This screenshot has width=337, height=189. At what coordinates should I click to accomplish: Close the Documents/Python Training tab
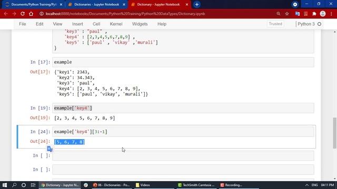(61, 5)
